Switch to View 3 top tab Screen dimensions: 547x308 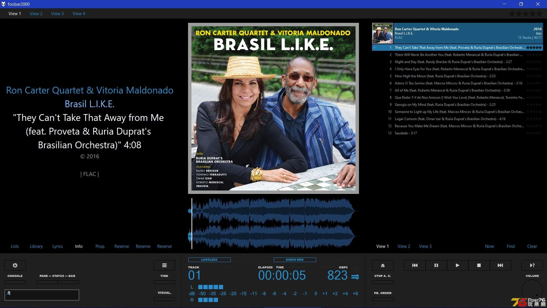[58, 13]
